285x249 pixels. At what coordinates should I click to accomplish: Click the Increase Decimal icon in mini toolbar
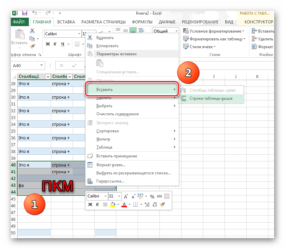[x=147, y=205]
